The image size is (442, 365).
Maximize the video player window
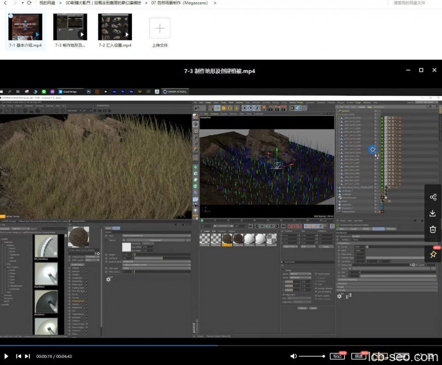tap(421, 71)
